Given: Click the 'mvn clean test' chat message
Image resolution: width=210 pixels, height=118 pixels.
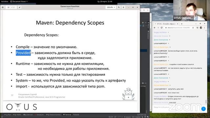Looking at the screenshot, I should 174,93.
